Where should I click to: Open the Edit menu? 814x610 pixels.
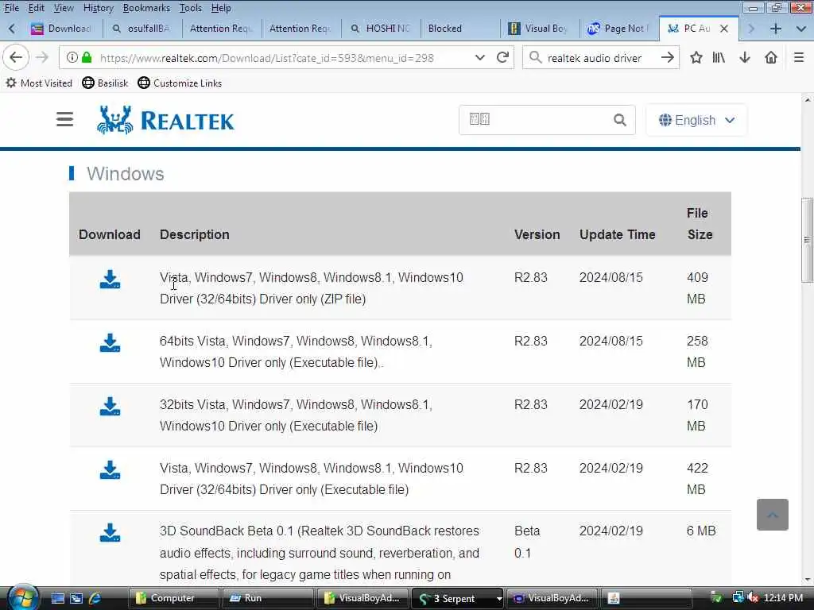pos(36,8)
